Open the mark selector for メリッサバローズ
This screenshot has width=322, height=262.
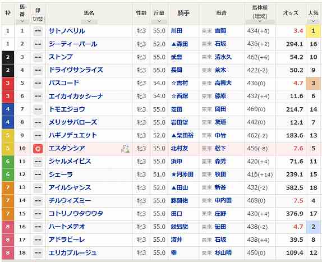coord(38,122)
